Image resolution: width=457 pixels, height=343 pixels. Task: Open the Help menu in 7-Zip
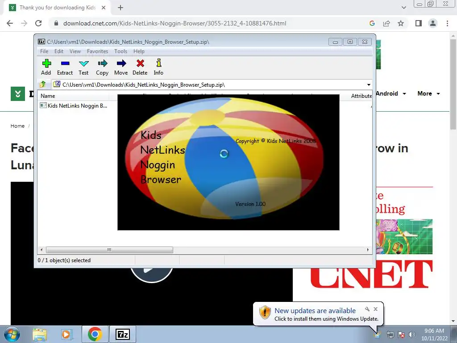(x=139, y=51)
